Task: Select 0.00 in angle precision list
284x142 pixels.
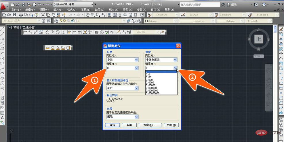Action: (161, 77)
